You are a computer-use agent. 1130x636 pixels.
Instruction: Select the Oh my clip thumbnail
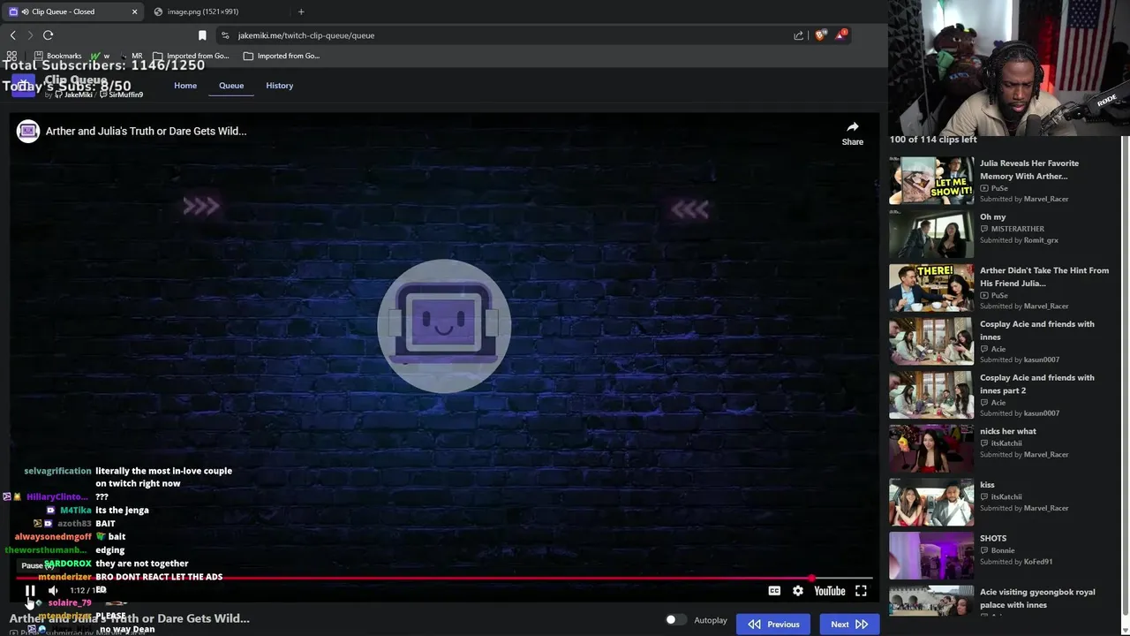(930, 234)
